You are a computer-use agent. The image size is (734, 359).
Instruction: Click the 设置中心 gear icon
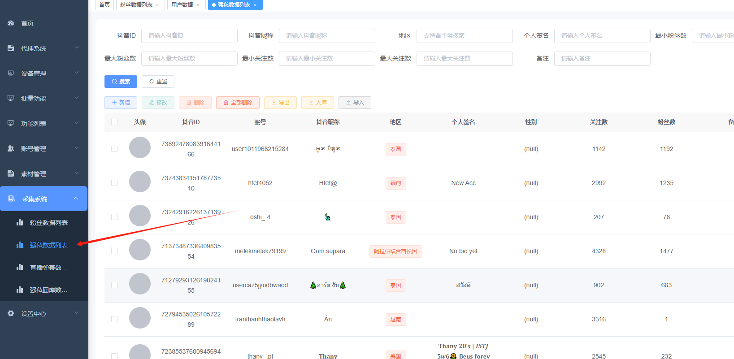(x=11, y=313)
